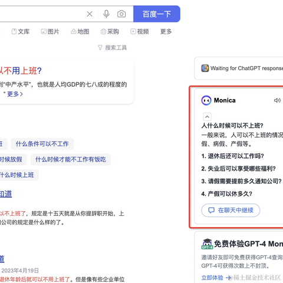283x283 pixels.
Task: Collapse the Monica answer with chevron button
Action: [207, 117]
